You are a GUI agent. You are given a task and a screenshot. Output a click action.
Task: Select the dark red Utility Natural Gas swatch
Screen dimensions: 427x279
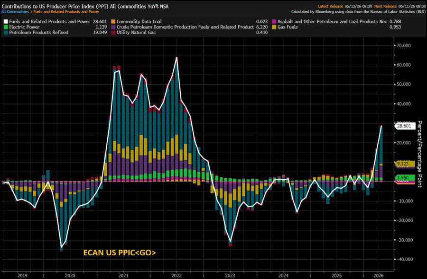[113, 32]
